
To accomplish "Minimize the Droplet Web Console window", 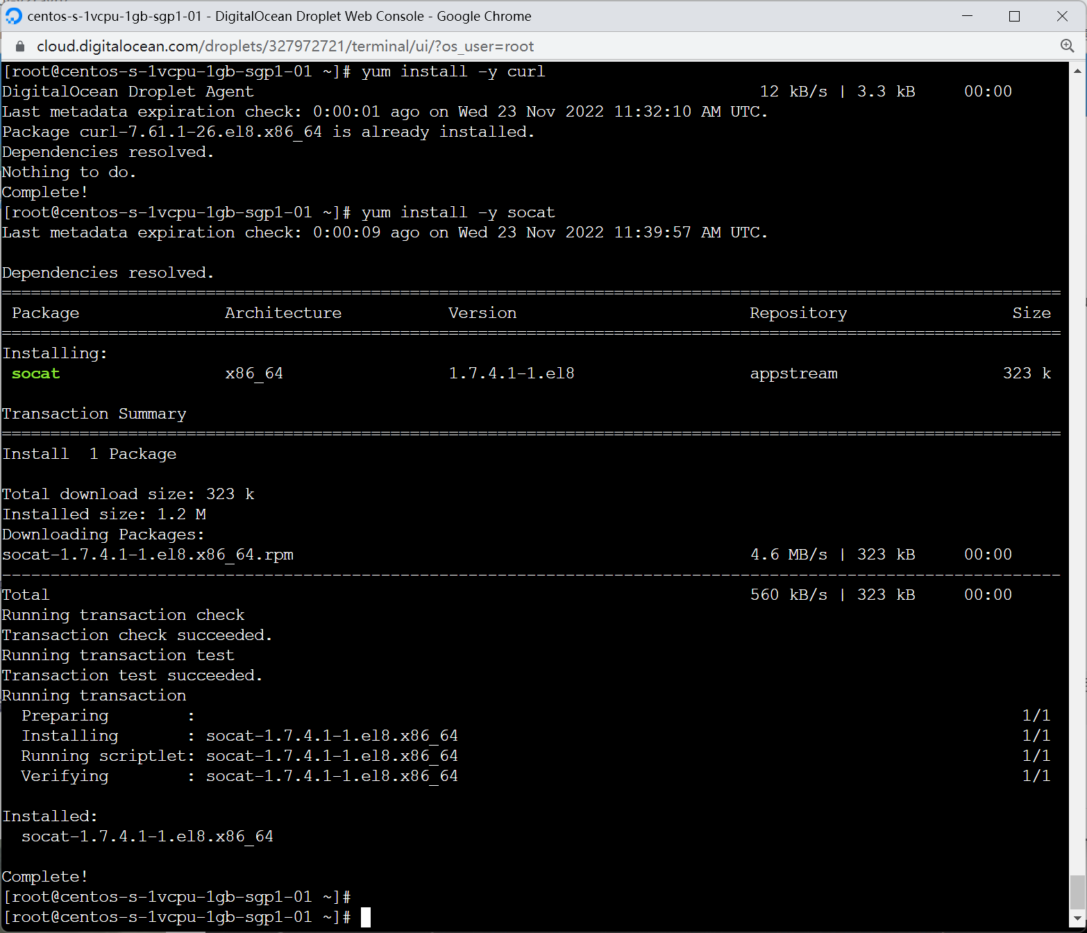I will point(967,16).
